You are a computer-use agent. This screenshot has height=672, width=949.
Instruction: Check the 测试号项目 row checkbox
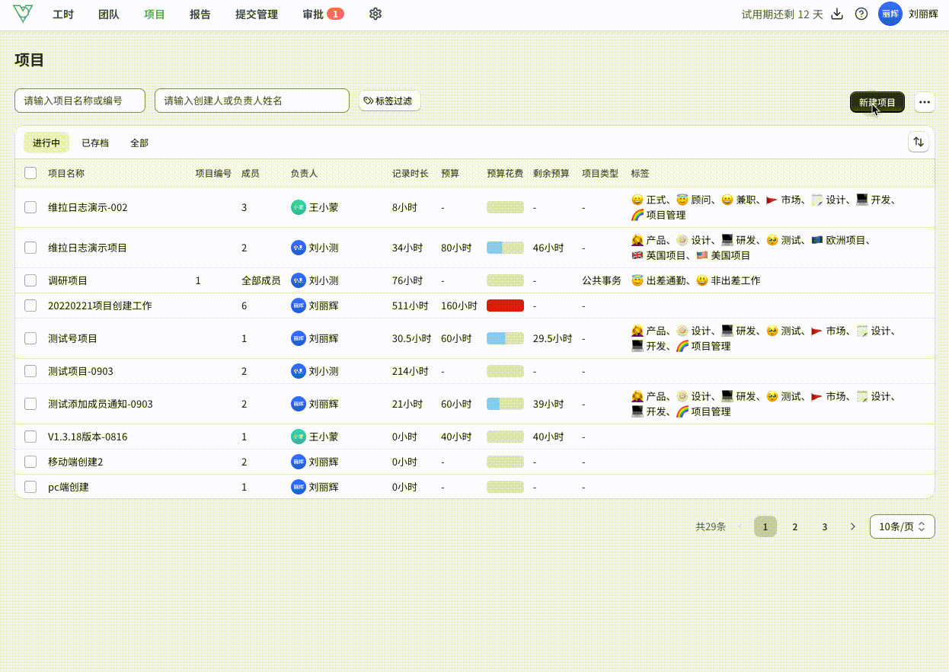click(x=30, y=338)
